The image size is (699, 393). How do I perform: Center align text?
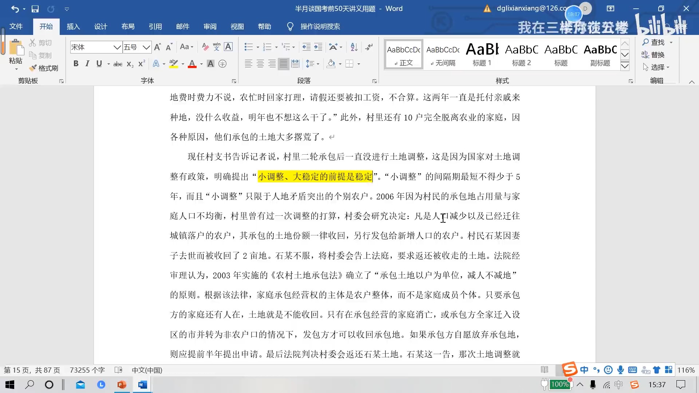pyautogui.click(x=260, y=64)
